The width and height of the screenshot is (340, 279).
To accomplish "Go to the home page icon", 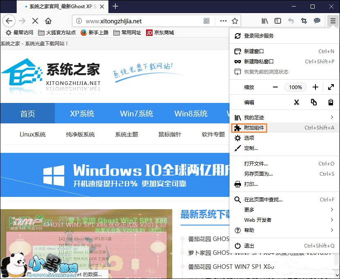I will (x=48, y=21).
